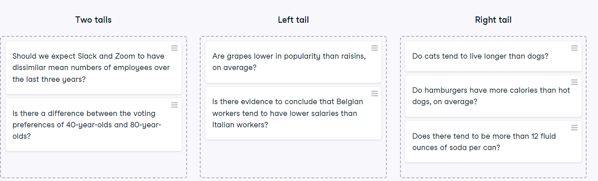Click drag handle on grapes and raisins card
Screen dimensions: 598x181
click(x=374, y=48)
